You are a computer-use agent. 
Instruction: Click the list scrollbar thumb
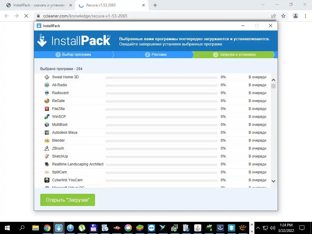(273, 86)
